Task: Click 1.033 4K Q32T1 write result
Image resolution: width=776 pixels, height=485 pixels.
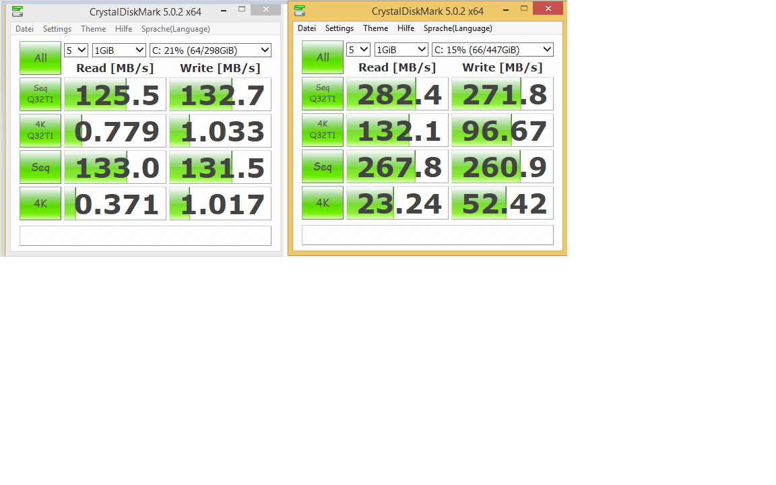Action: coord(220,131)
